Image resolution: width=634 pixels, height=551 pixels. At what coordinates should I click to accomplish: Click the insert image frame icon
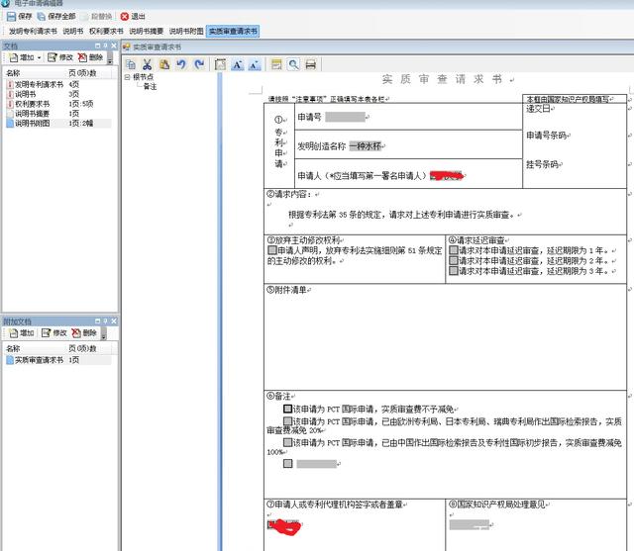(x=220, y=64)
